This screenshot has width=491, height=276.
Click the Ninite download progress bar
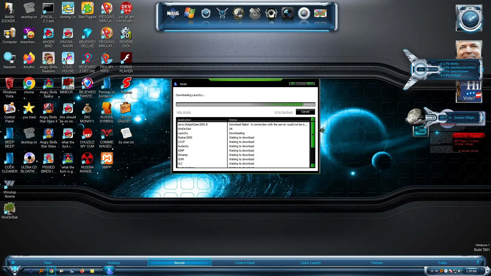click(245, 104)
